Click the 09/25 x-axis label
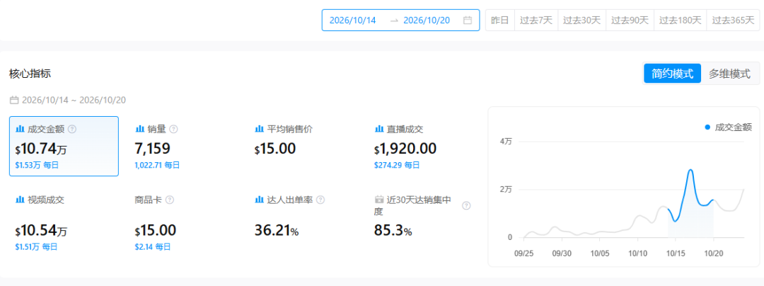764x286 pixels. click(x=523, y=254)
